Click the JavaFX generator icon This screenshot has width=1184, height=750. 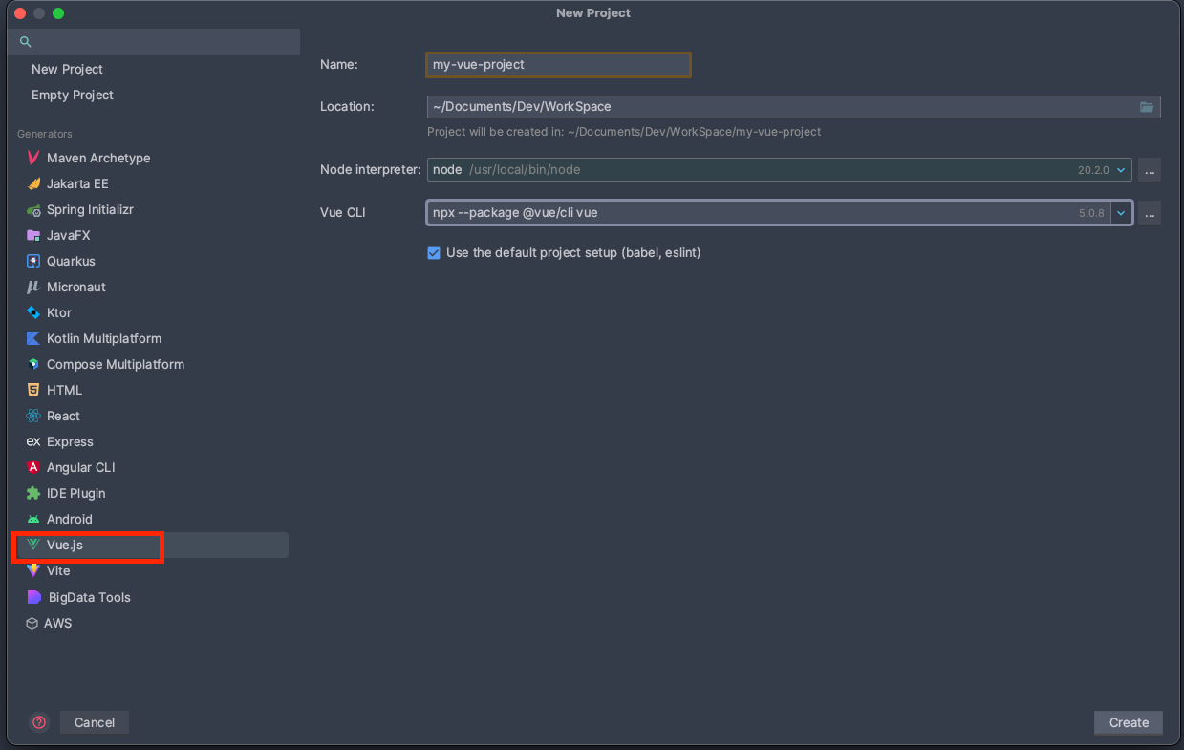point(33,235)
